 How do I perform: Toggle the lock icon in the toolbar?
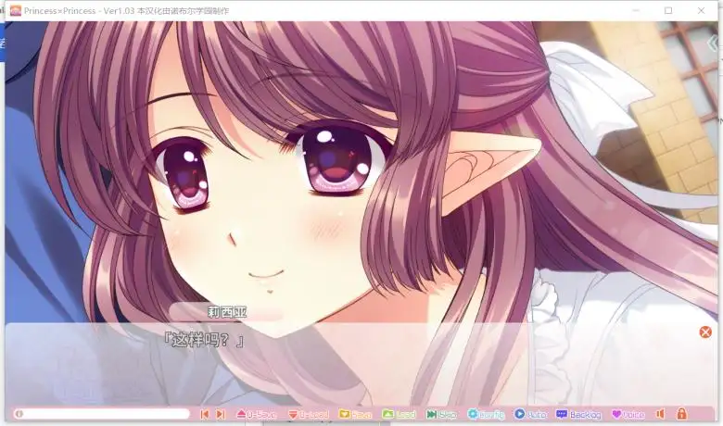tap(681, 414)
